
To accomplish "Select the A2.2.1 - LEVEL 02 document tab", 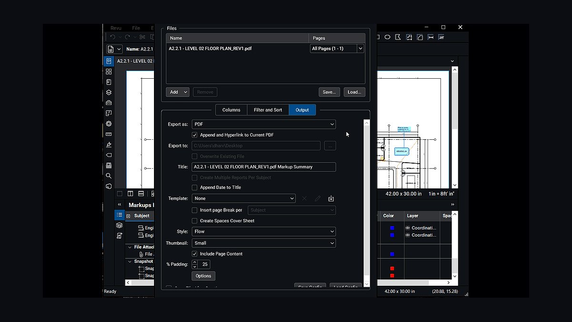I will [134, 61].
